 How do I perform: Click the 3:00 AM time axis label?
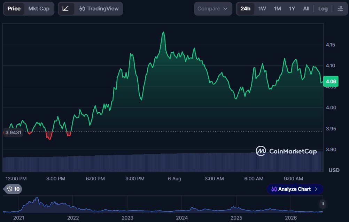point(214,179)
